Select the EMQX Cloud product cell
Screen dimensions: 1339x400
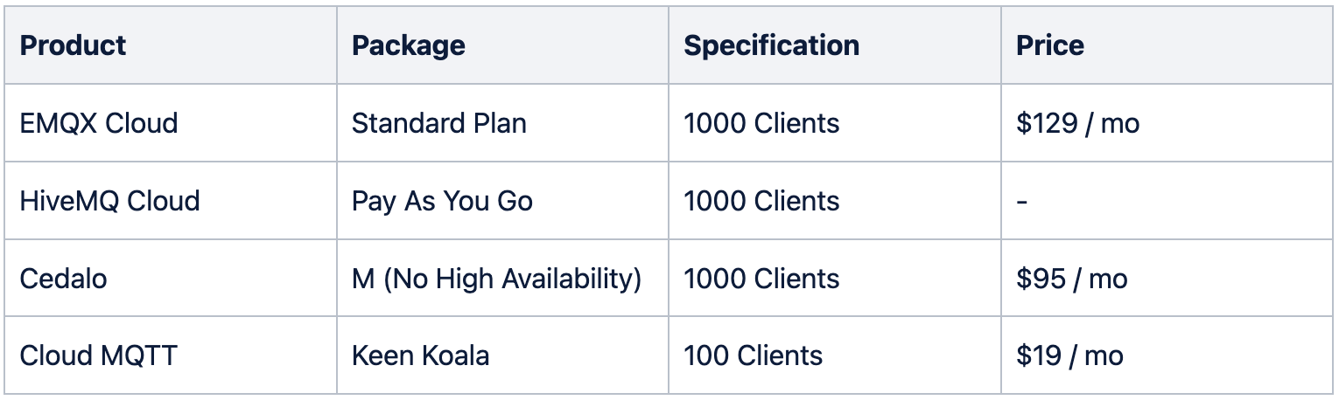(99, 123)
